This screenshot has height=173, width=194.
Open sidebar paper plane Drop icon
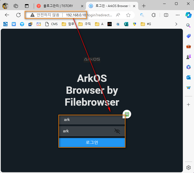189,88
